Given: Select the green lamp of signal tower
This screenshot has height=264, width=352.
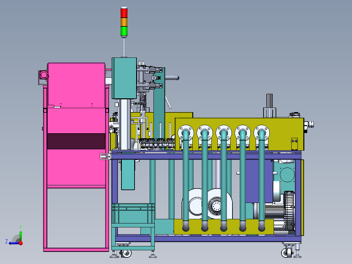Looking at the screenshot, I should pyautogui.click(x=124, y=31).
